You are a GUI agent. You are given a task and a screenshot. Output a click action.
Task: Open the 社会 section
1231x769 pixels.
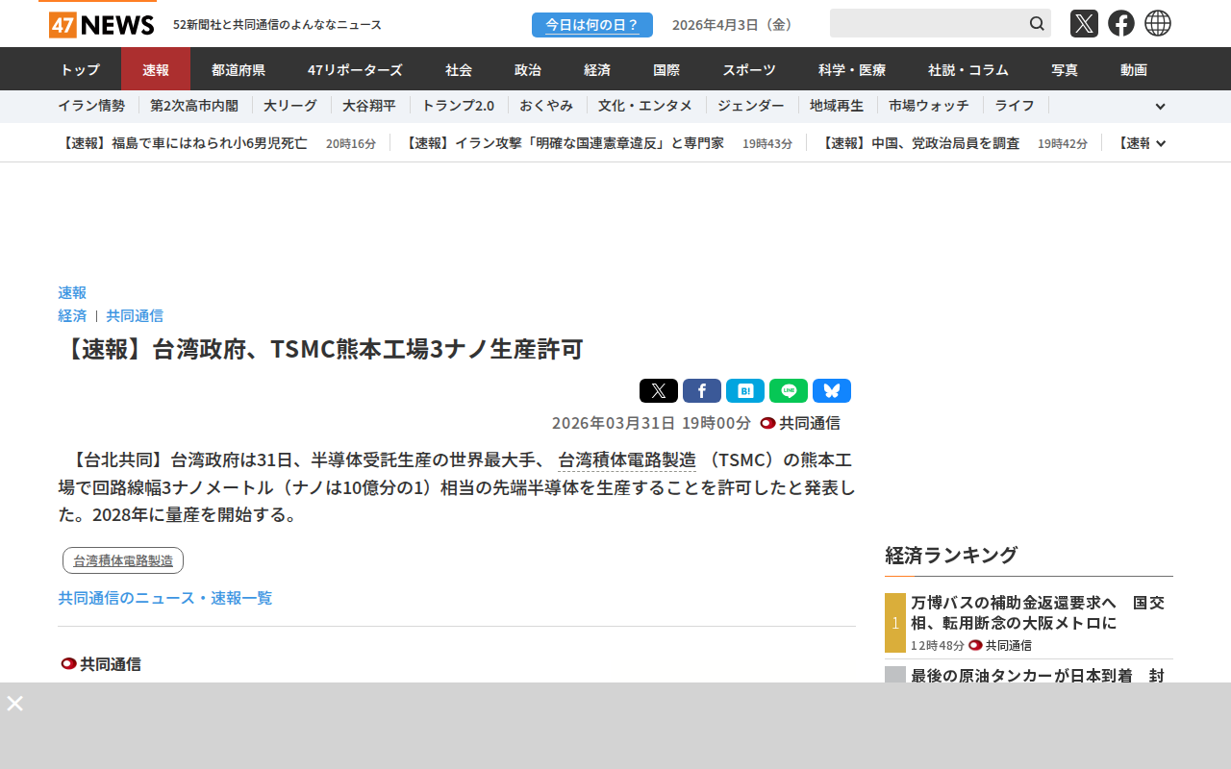click(459, 69)
